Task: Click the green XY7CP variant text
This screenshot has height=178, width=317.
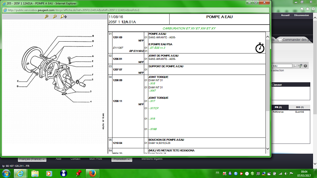Action: point(154,108)
